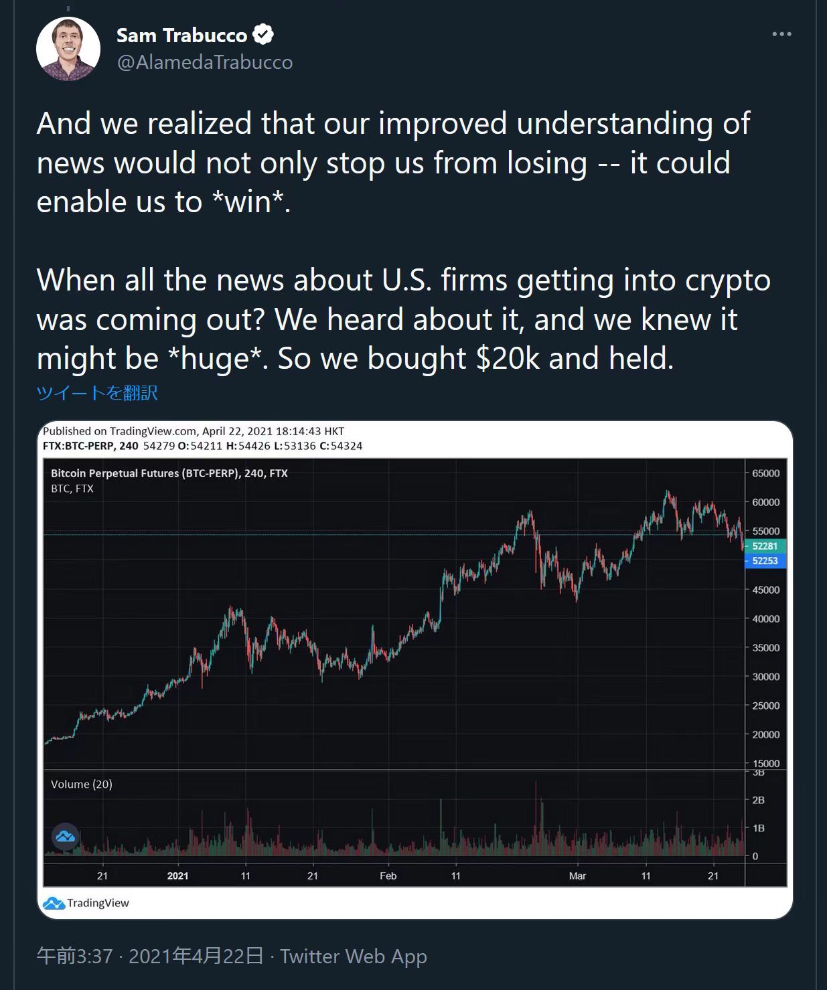This screenshot has height=990, width=827.
Task: Click the Bitcoin Perpetual Futures chart title
Action: click(x=169, y=473)
